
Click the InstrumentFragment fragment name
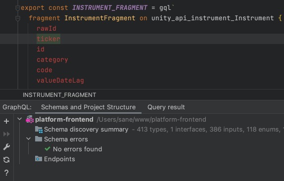(x=100, y=18)
